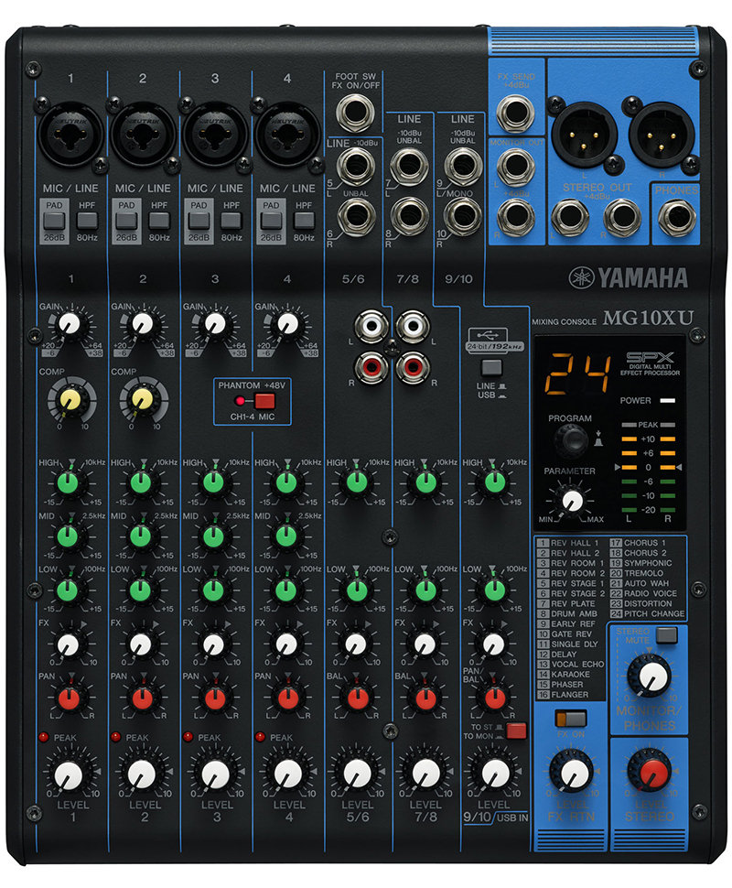The image size is (732, 888).
Task: Click channel 3 MIC/LINE combo input jack
Action: (x=215, y=135)
